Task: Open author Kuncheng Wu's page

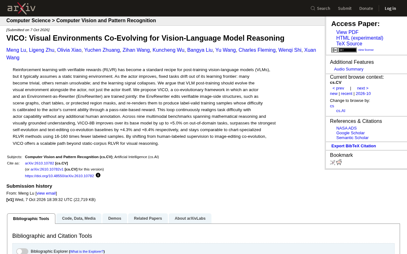Action: (169, 50)
